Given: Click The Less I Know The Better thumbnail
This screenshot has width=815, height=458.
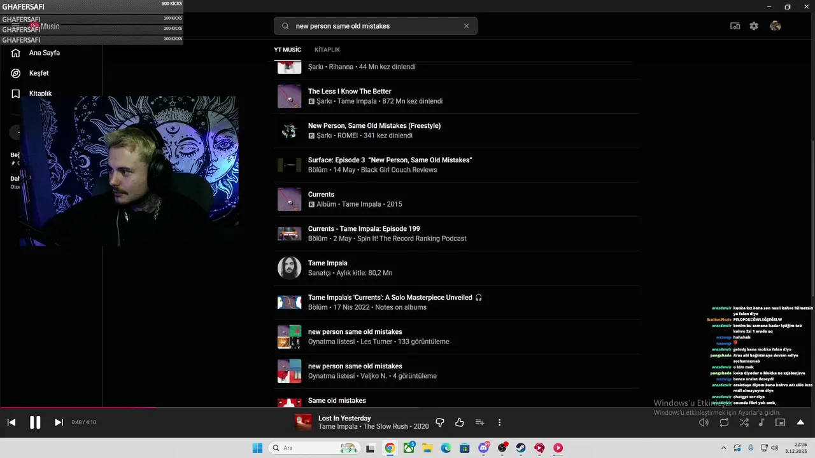Looking at the screenshot, I should 289,96.
